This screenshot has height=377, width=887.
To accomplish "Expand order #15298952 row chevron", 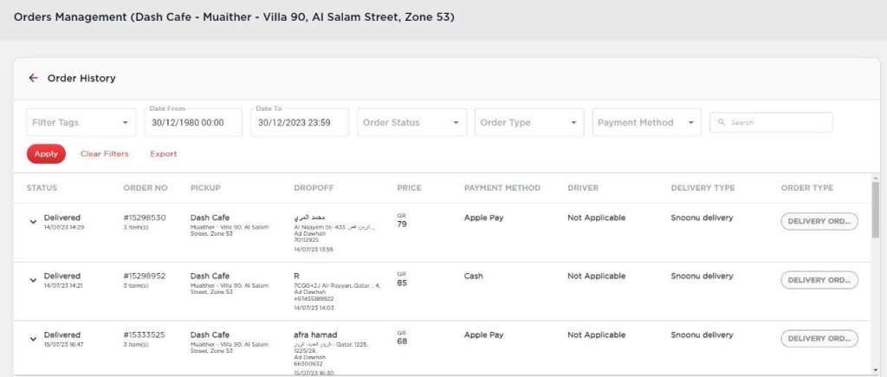I will click(33, 280).
